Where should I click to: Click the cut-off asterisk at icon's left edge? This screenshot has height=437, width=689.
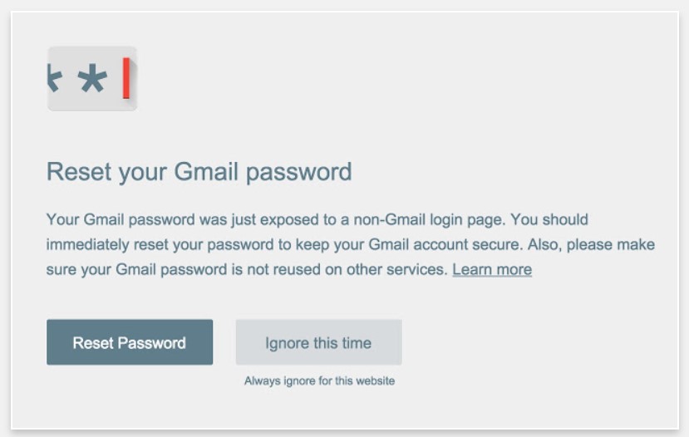click(x=54, y=77)
